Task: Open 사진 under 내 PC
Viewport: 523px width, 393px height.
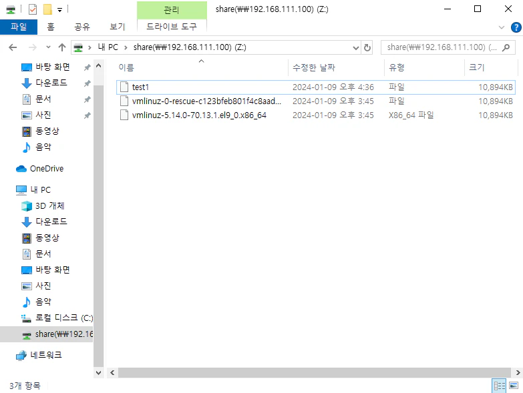Action: point(36,286)
